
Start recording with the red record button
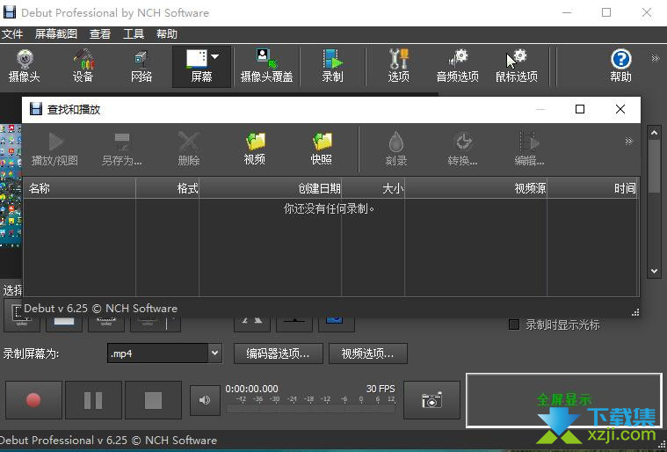pos(33,400)
